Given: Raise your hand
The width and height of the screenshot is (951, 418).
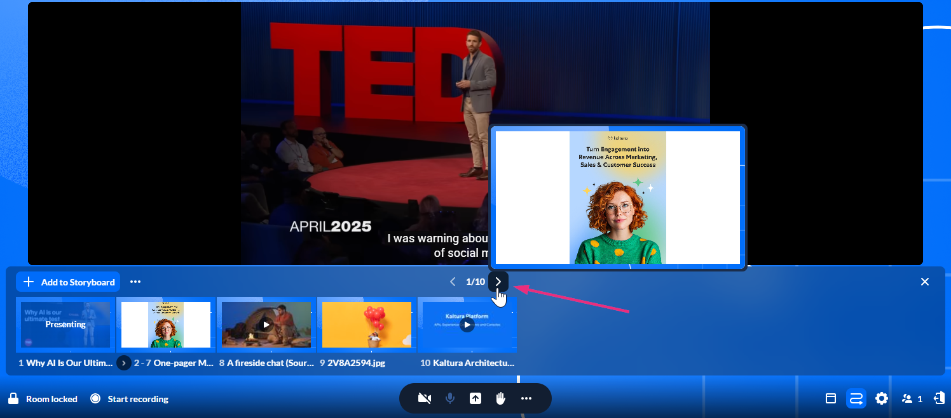Looking at the screenshot, I should [x=501, y=398].
